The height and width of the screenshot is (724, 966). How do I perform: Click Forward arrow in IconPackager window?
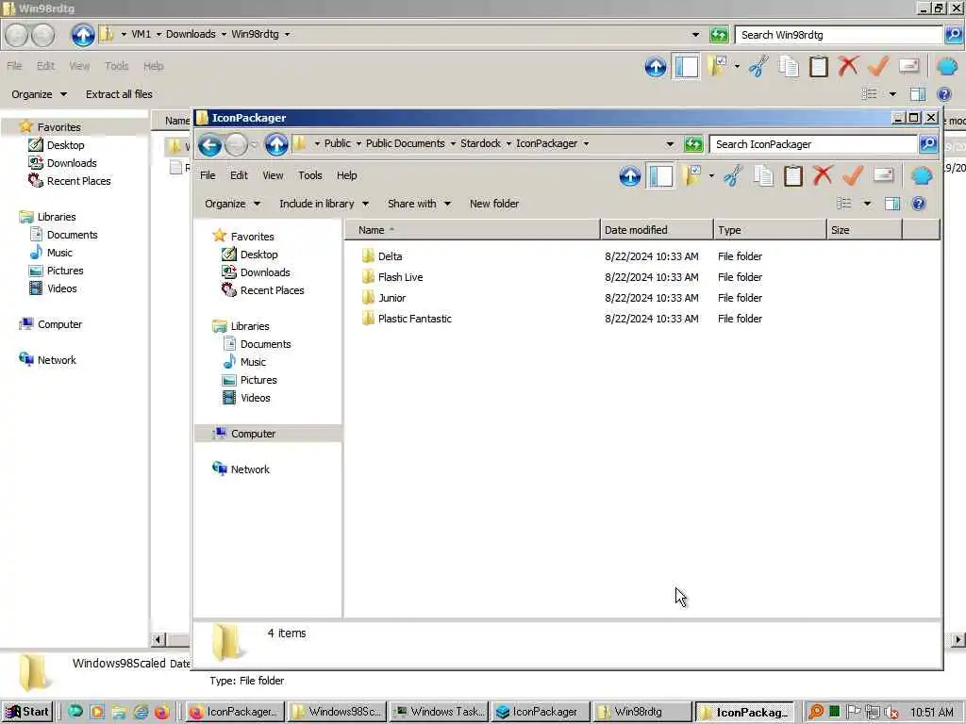236,144
